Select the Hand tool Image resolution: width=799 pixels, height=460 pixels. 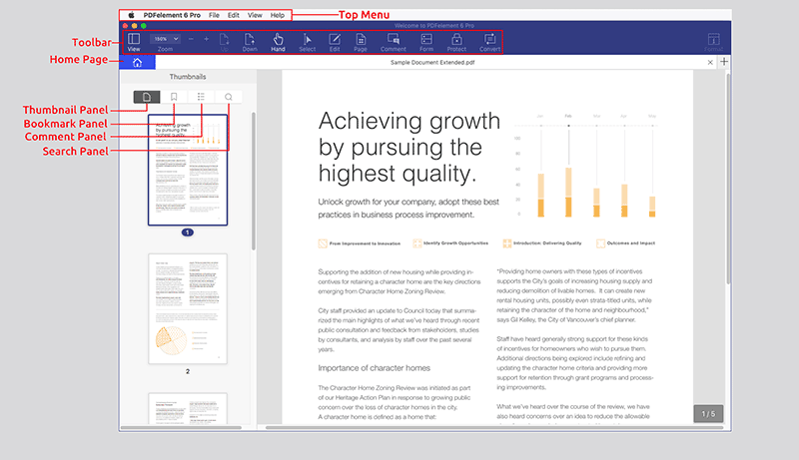pos(278,42)
